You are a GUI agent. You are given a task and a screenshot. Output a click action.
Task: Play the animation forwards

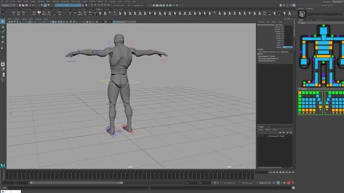283,173
